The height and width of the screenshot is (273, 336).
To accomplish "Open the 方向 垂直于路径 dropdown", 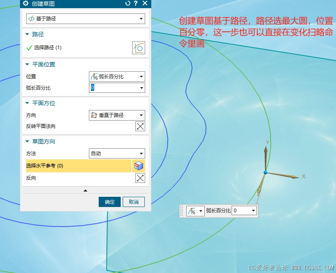I will click(117, 115).
